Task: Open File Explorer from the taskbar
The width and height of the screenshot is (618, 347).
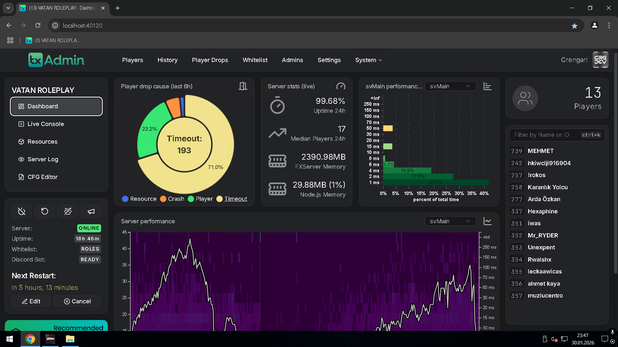Action: [70, 339]
